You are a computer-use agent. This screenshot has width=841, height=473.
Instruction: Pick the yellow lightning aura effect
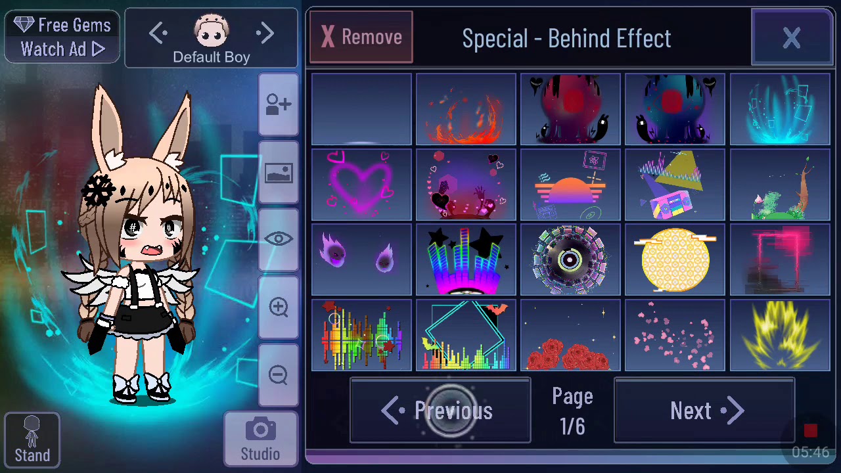click(x=780, y=335)
